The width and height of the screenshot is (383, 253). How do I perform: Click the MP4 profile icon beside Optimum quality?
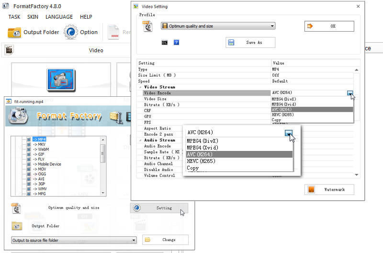click(16, 208)
